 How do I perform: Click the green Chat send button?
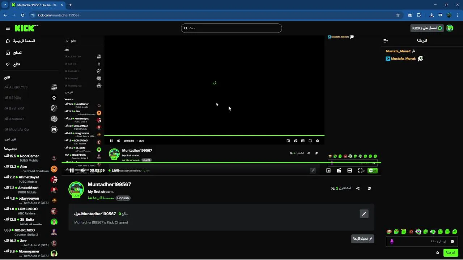451,253
